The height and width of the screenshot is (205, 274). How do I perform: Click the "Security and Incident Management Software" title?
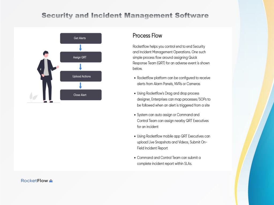tap(125, 15)
